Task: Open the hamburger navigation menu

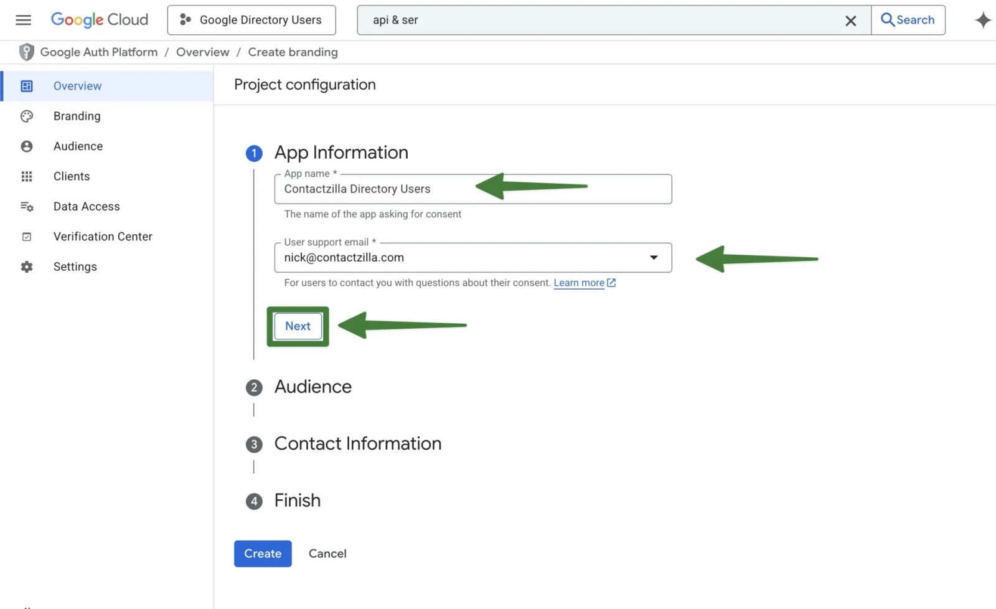Action: [x=24, y=20]
